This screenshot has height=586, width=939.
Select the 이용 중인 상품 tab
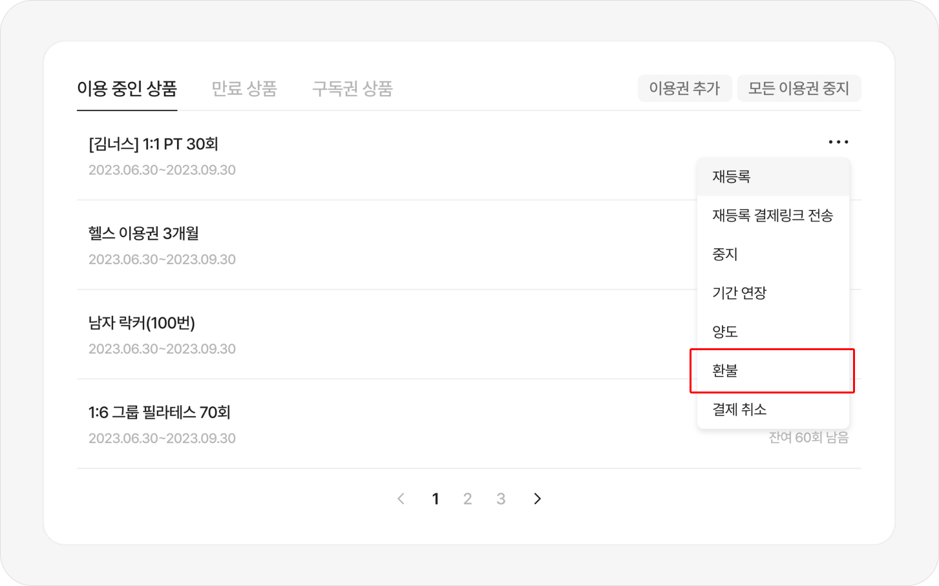pyautogui.click(x=127, y=89)
